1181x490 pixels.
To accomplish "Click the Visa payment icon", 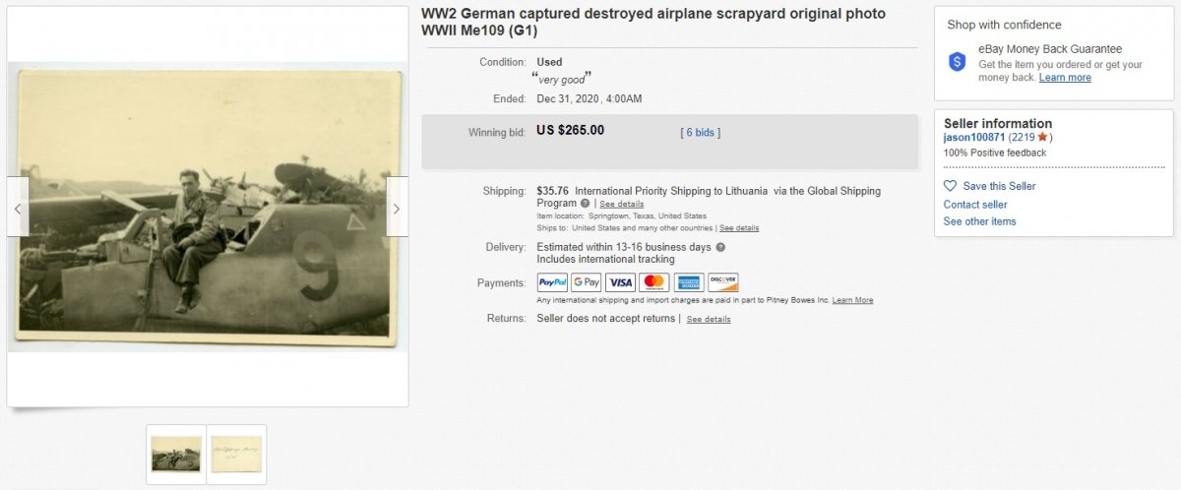I will [x=620, y=282].
